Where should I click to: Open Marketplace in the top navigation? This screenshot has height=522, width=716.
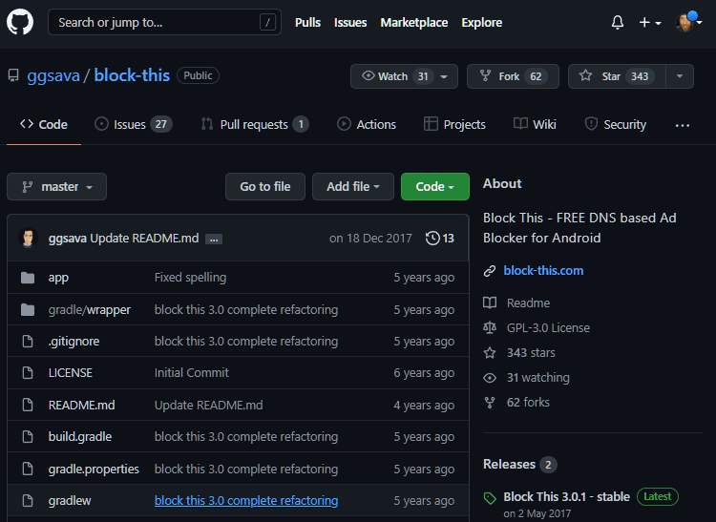tap(414, 22)
